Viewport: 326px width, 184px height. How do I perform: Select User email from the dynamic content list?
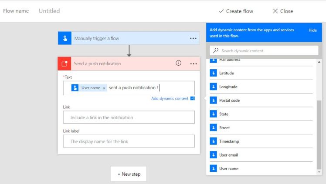point(228,155)
